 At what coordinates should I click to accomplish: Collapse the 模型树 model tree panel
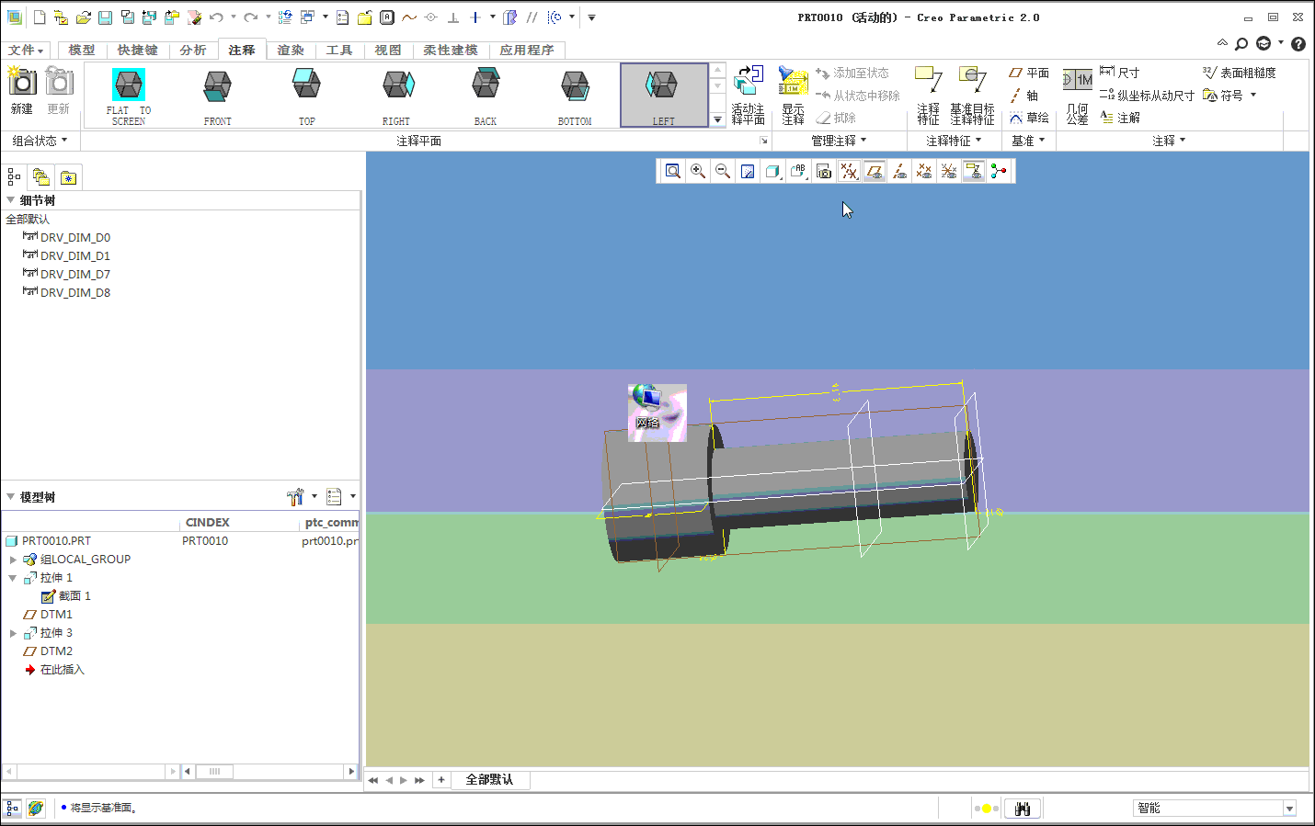(x=11, y=497)
